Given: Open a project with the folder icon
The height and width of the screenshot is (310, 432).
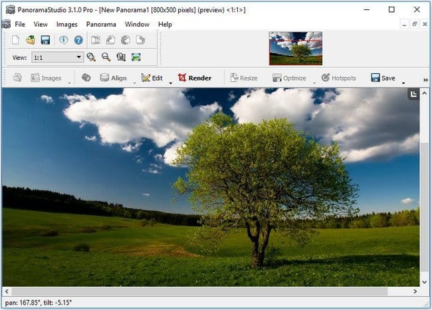Looking at the screenshot, I should click(x=31, y=40).
